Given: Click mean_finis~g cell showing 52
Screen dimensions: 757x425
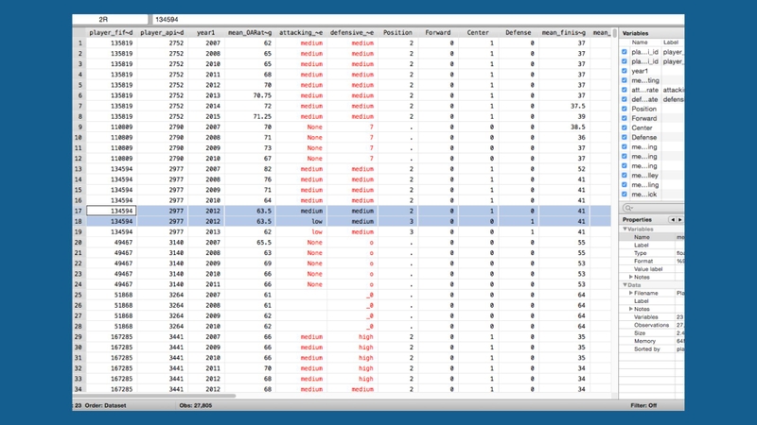Looking at the screenshot, I should click(564, 169).
